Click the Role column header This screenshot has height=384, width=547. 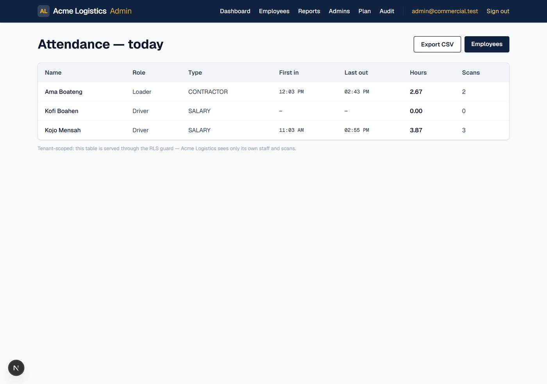(x=139, y=73)
